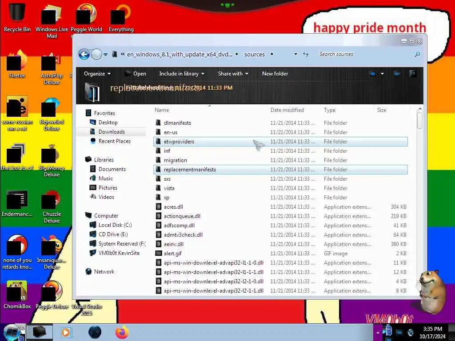
Task: Open the address bar history dropdown
Action: [x=295, y=54]
